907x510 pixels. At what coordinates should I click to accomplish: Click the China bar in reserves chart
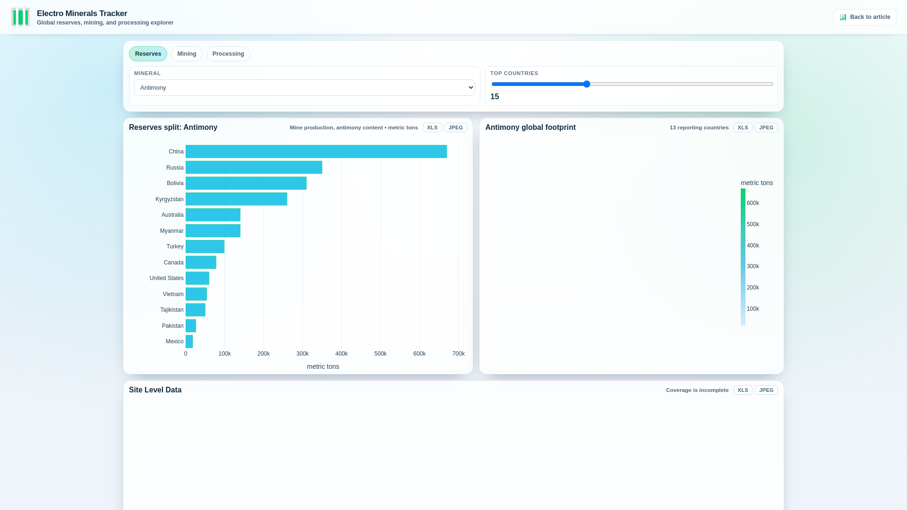tap(316, 152)
